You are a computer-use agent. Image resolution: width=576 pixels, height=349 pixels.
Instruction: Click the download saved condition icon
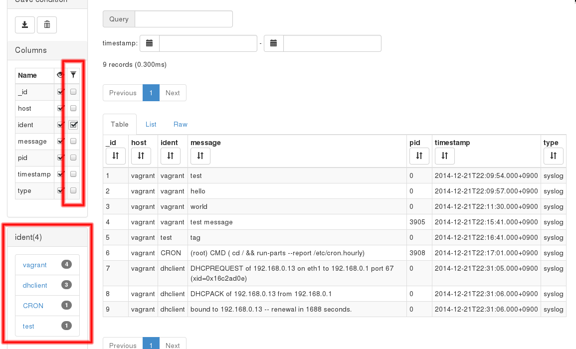pos(25,24)
